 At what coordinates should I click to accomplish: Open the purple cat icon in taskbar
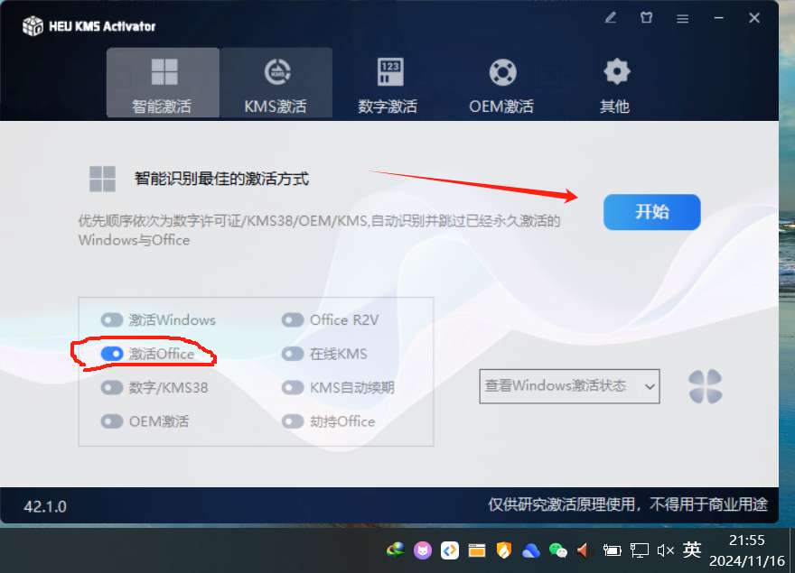pos(423,550)
